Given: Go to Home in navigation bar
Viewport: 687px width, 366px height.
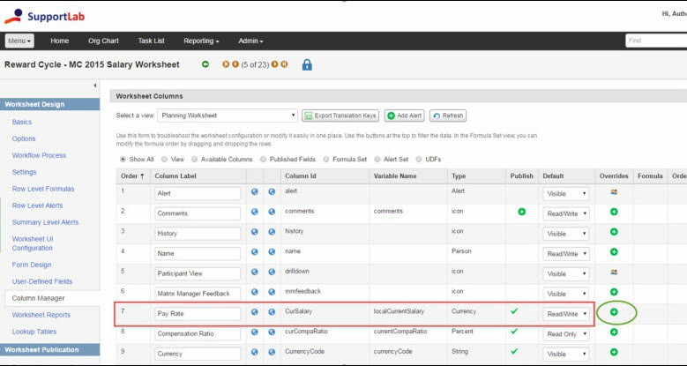Looking at the screenshot, I should click(60, 41).
